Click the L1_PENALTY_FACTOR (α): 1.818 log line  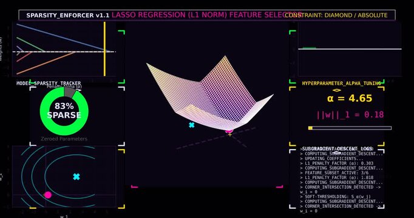[337, 177]
